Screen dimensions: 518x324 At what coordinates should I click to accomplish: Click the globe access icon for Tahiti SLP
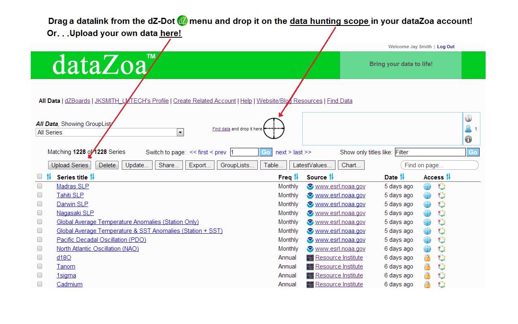(427, 196)
